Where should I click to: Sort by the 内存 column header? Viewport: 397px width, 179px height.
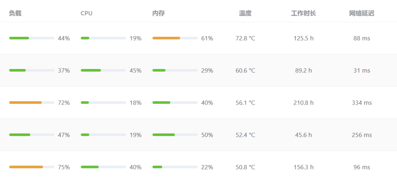click(x=159, y=13)
